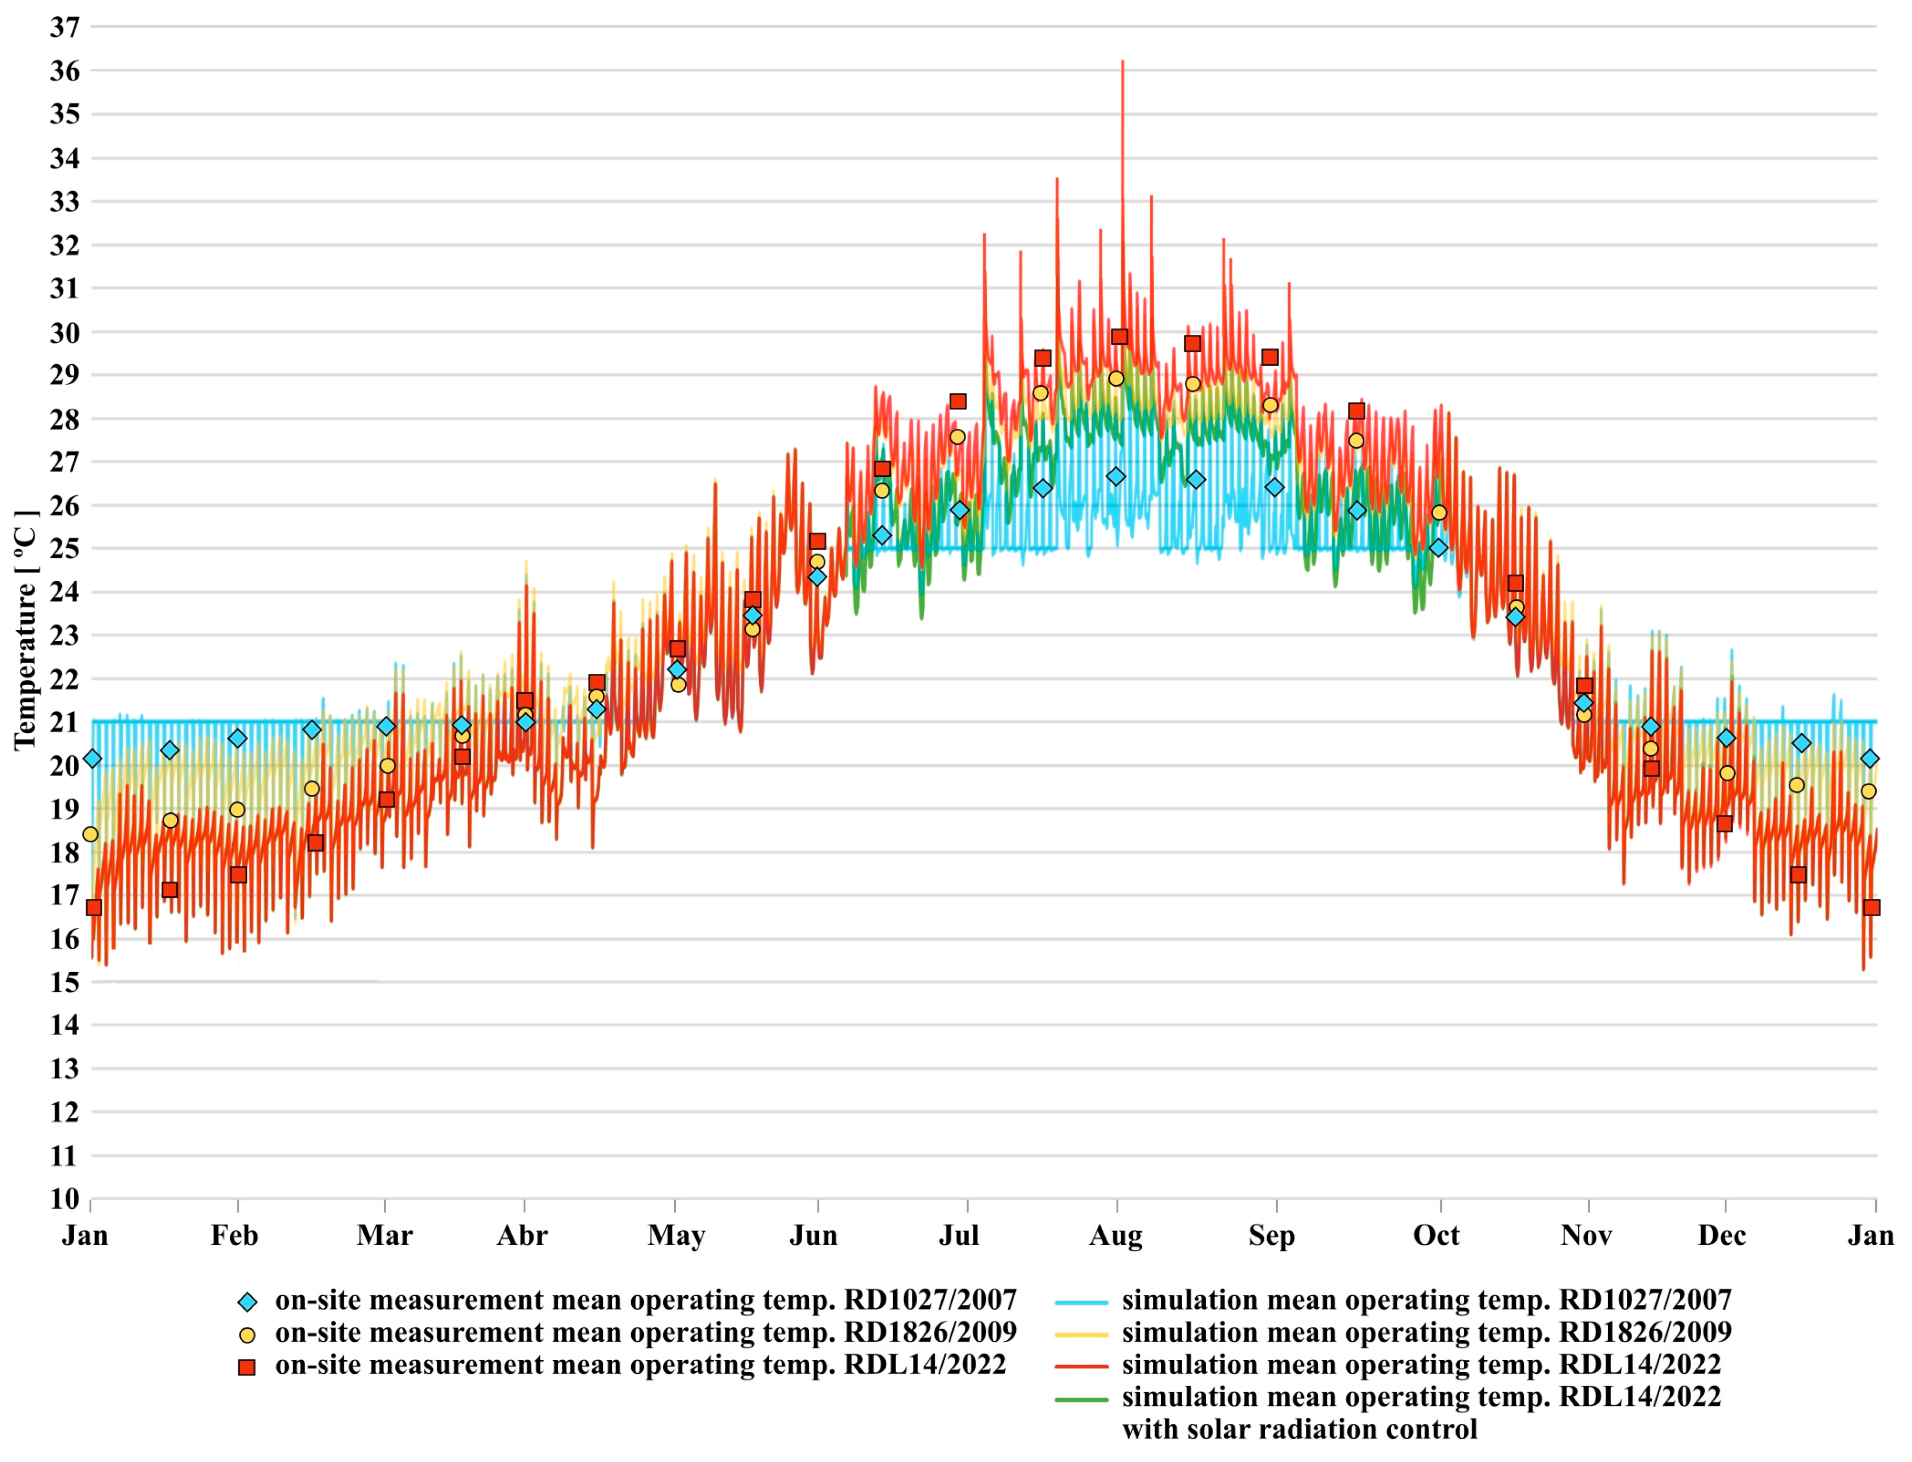This screenshot has height=1462, width=1912.
Task: Click the blue diamond data marker at August 1st
Action: tap(1116, 477)
